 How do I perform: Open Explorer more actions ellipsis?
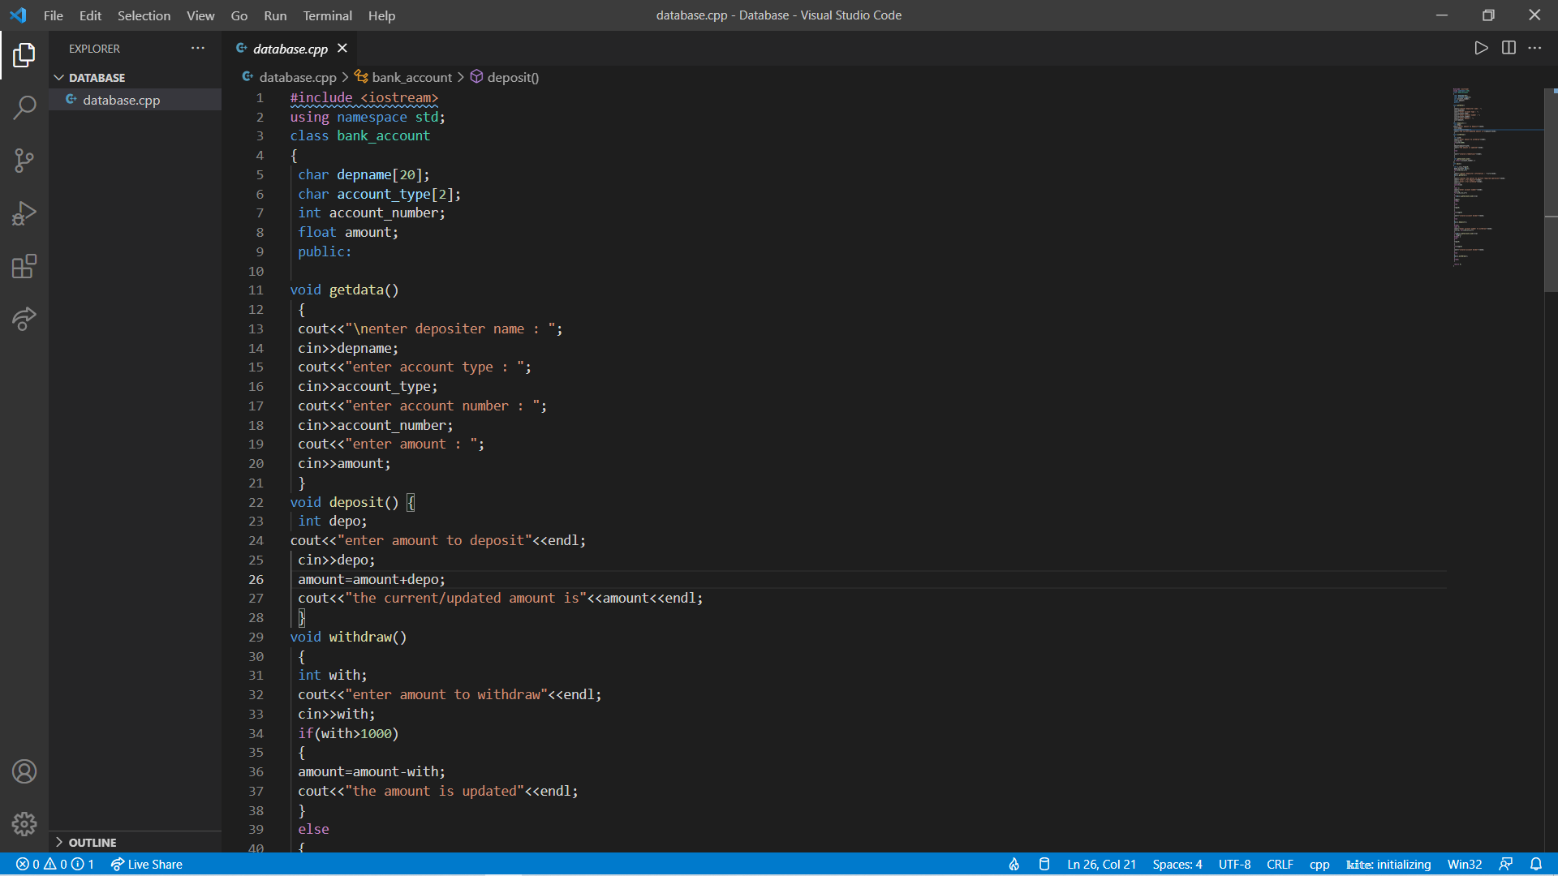tap(198, 49)
